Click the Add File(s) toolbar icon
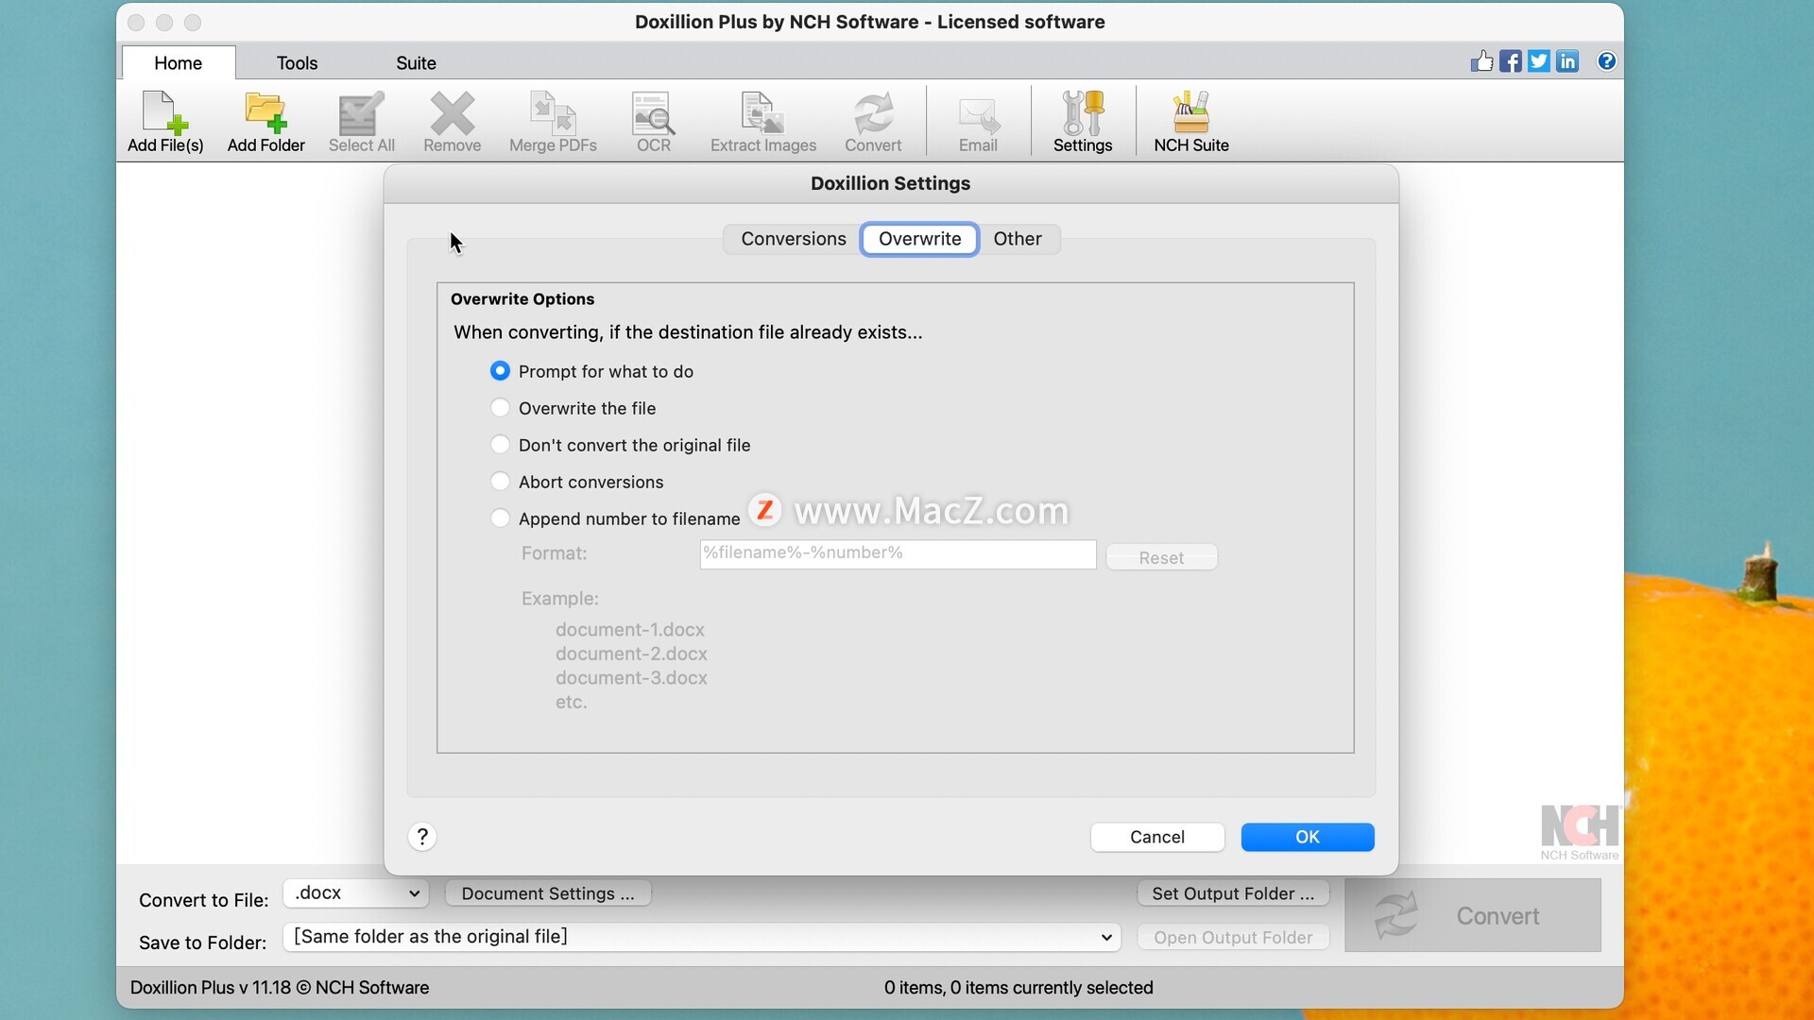The width and height of the screenshot is (1814, 1020). (165, 121)
